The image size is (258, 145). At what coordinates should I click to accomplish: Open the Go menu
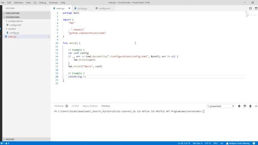tap(35, 3)
